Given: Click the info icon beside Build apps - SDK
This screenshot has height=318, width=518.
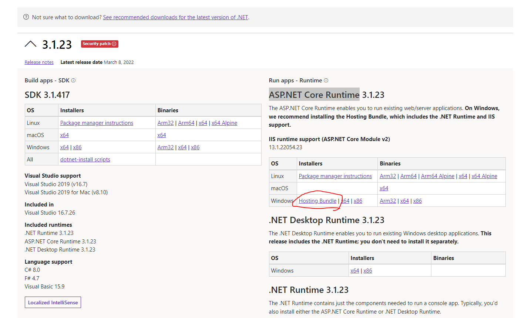Looking at the screenshot, I should [73, 80].
